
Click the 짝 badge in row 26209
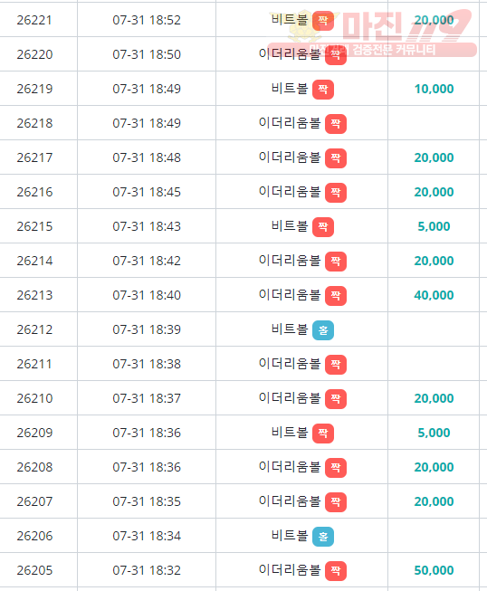323,434
